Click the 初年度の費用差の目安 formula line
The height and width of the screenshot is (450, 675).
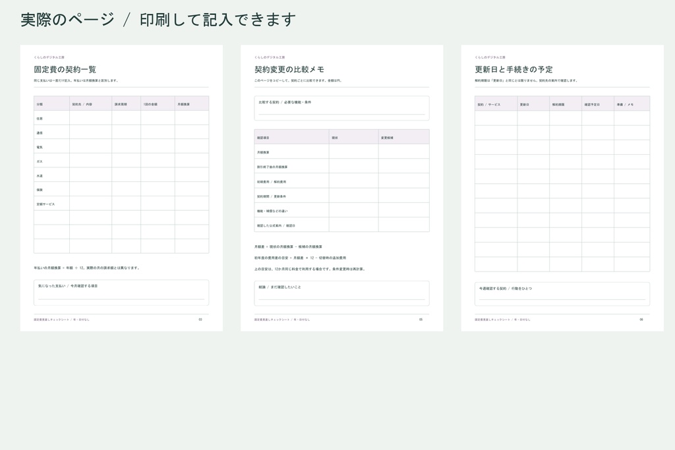[x=300, y=258]
